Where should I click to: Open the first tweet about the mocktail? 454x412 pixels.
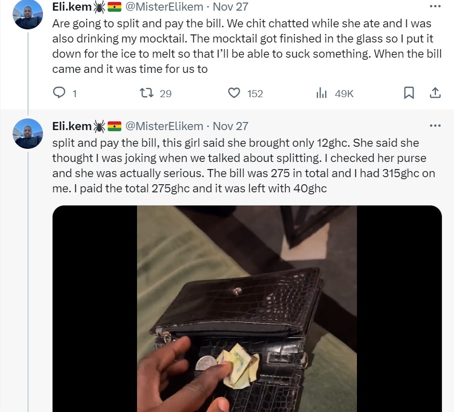(247, 46)
